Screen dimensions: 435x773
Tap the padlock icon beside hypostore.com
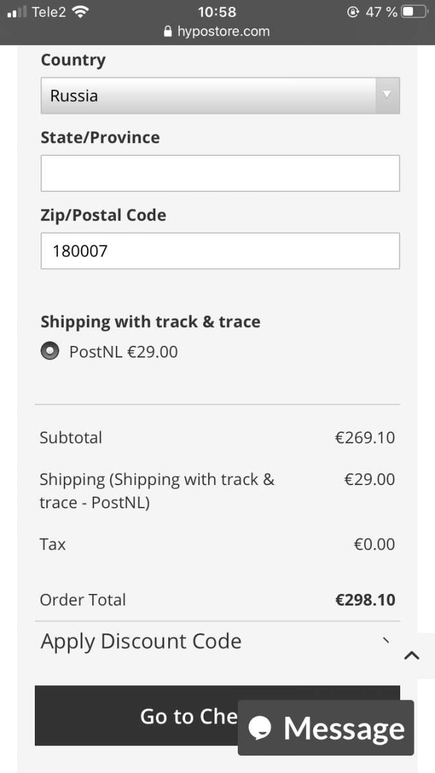pos(168,32)
